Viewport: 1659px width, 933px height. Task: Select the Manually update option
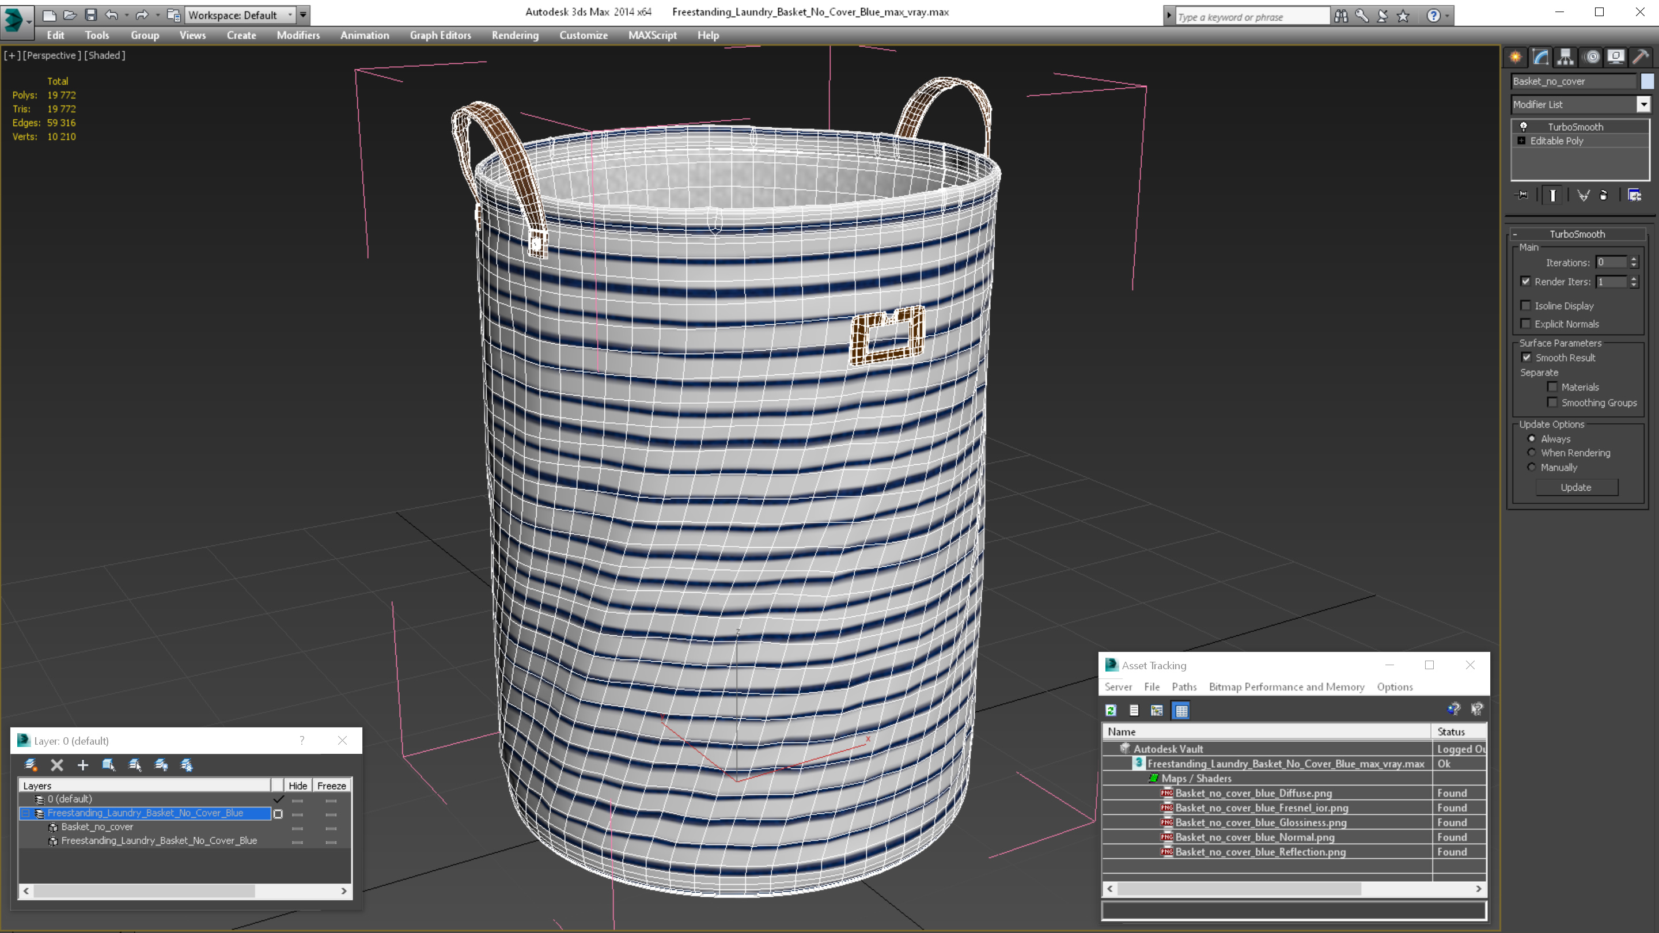(1532, 467)
